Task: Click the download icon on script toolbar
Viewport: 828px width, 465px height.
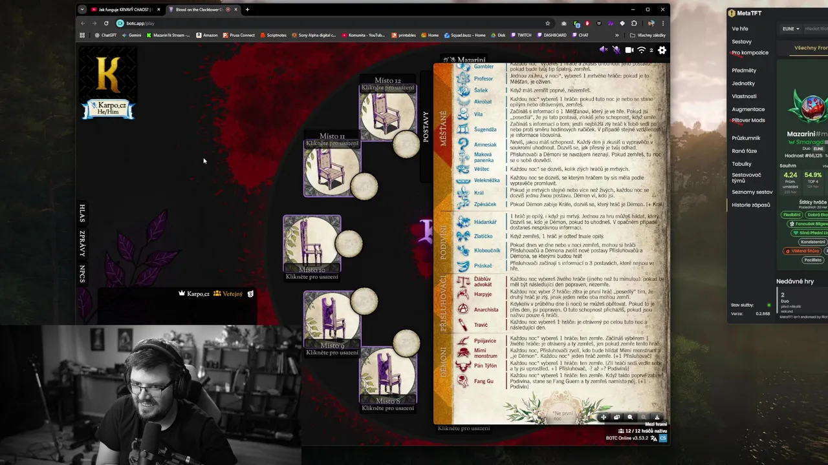Action: (x=657, y=417)
